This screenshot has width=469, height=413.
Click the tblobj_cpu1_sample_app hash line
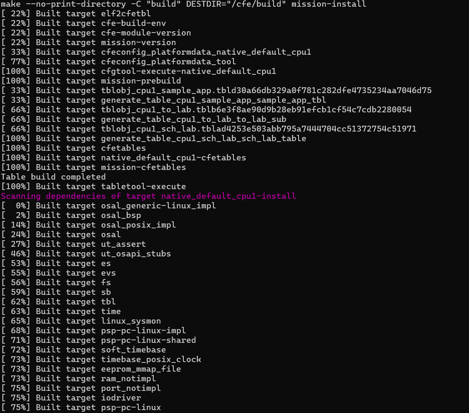tap(216, 90)
